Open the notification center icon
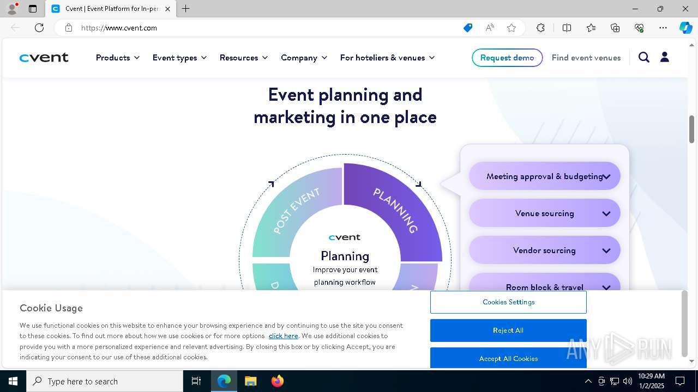The height and width of the screenshot is (392, 698). tap(680, 381)
